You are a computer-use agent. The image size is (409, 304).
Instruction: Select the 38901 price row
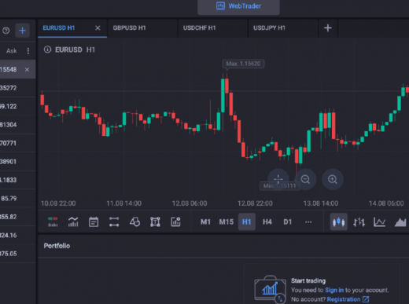point(18,162)
